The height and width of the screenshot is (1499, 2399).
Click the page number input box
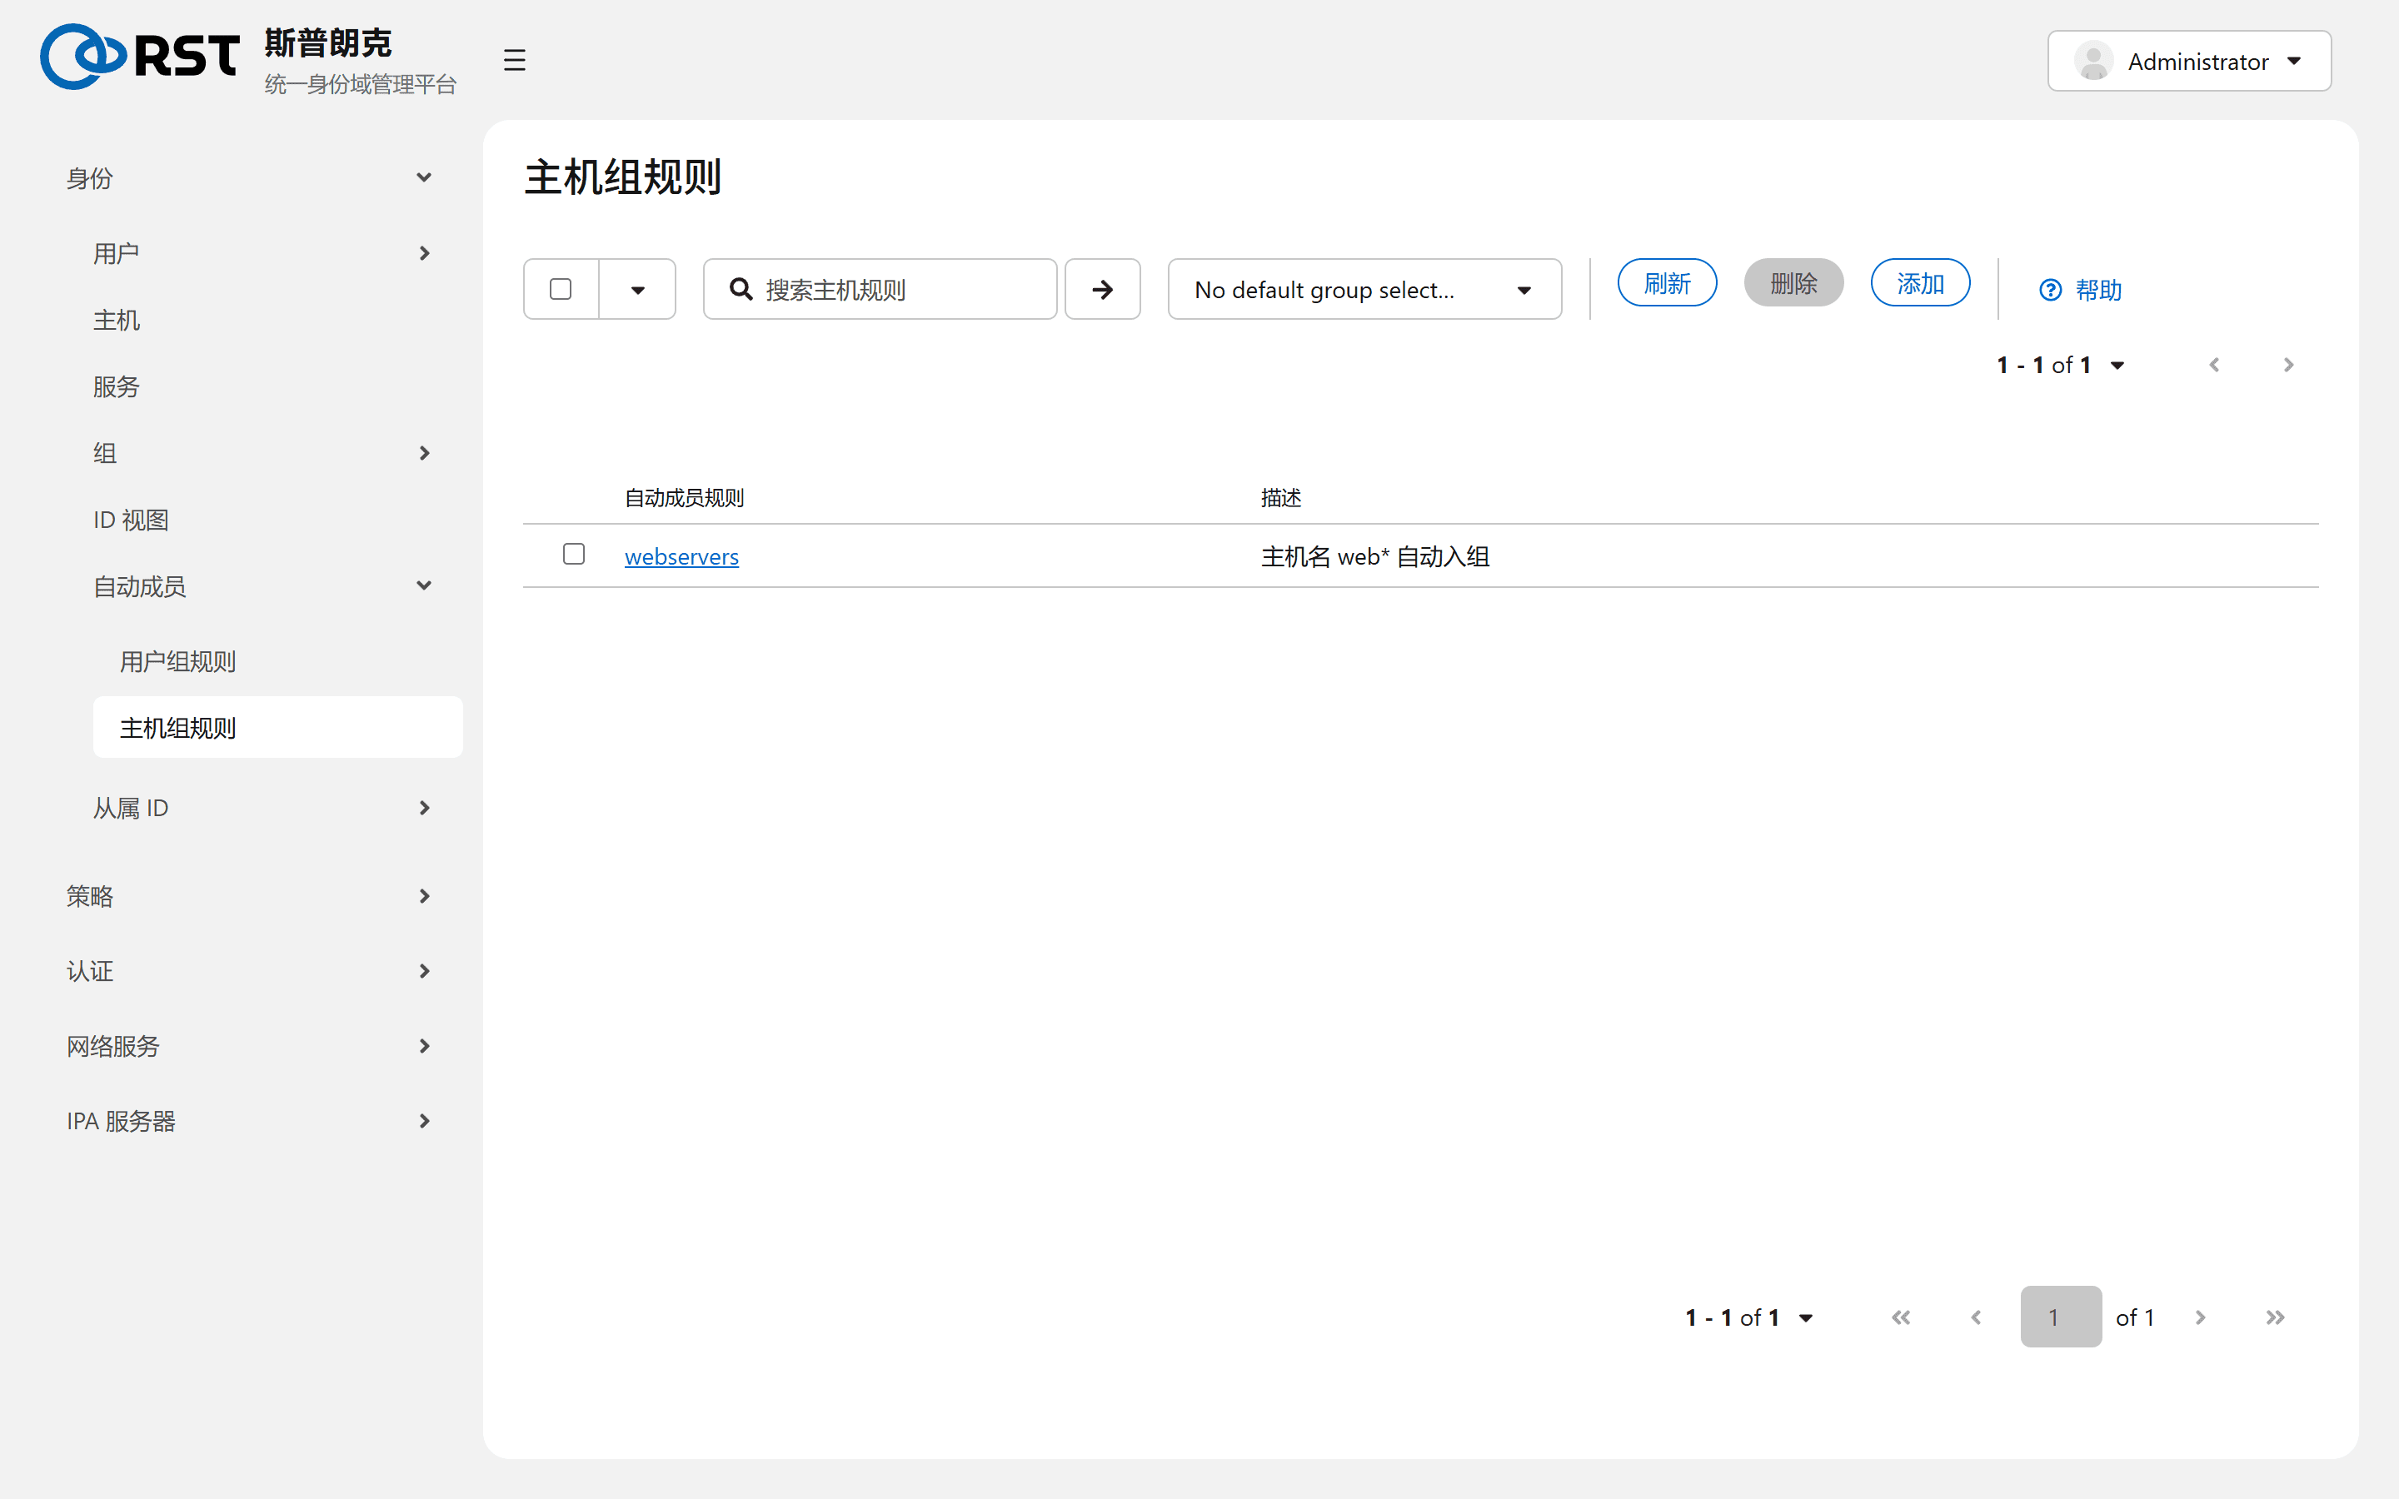(x=2061, y=1317)
